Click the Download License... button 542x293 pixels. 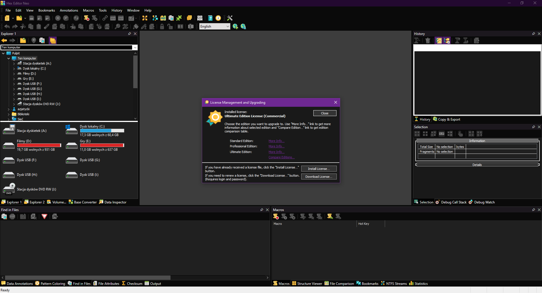click(x=319, y=177)
